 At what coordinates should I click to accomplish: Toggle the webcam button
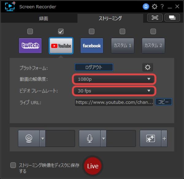tap(29, 139)
